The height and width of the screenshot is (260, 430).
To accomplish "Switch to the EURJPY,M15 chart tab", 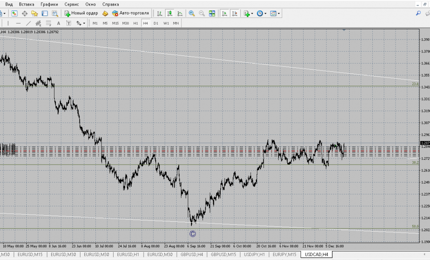I will 284,254.
